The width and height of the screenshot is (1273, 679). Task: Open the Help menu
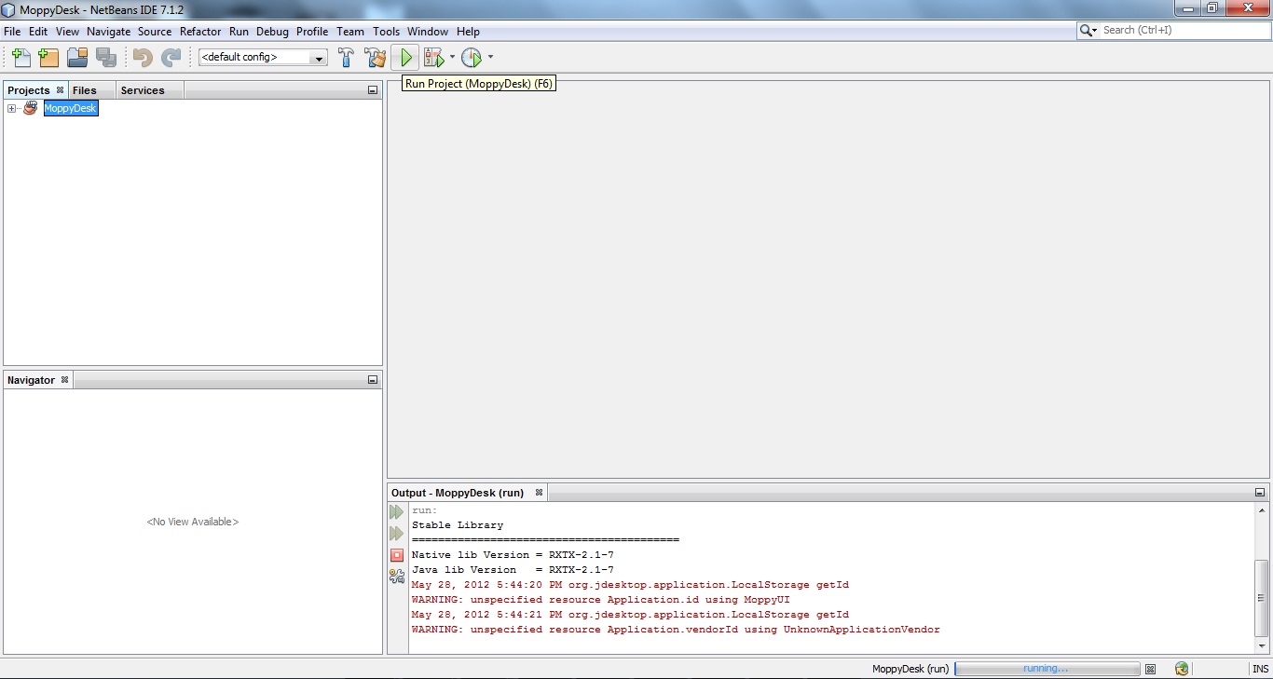[x=468, y=32]
